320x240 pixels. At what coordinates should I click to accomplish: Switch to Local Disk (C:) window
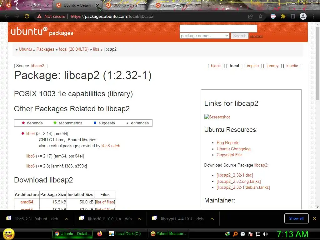click(x=127, y=234)
